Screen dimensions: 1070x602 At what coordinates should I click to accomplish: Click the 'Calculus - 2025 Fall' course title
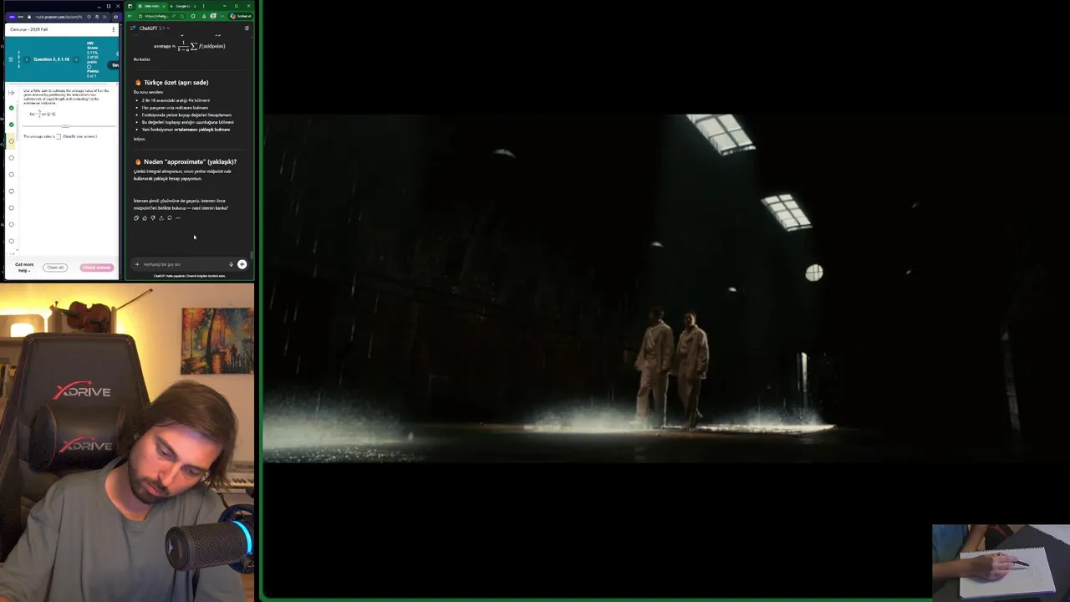tap(29, 29)
